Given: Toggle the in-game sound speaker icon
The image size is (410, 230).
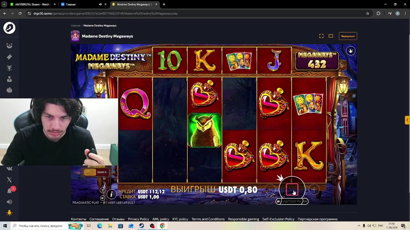Looking at the screenshot, I should pyautogui.click(x=102, y=198).
